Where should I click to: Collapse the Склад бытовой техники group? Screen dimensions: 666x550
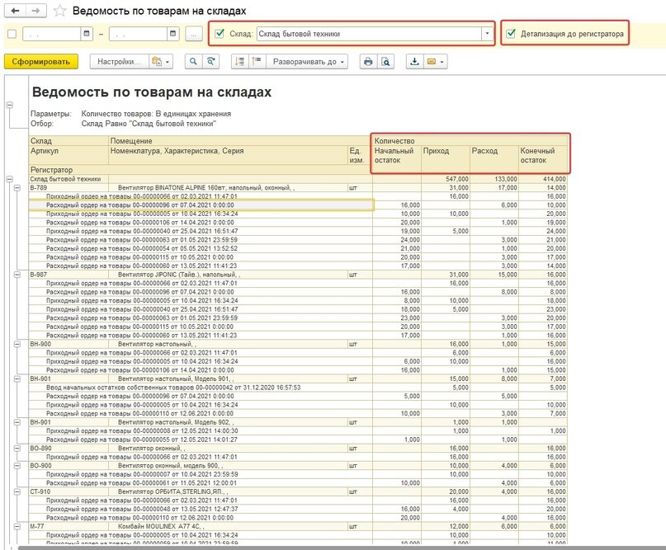(x=10, y=179)
